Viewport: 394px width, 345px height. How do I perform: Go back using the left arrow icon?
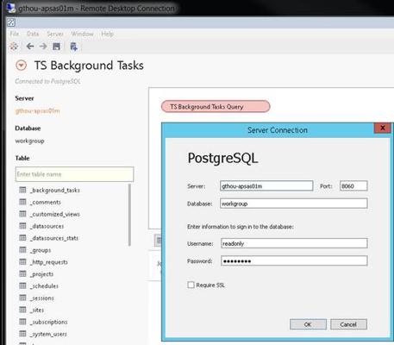coord(30,47)
